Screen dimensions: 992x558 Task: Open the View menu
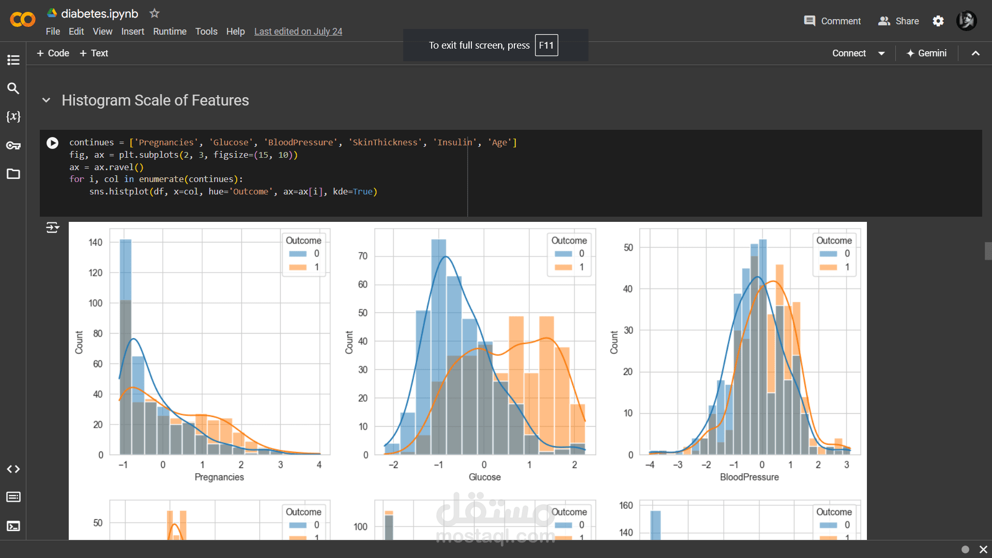coord(102,32)
